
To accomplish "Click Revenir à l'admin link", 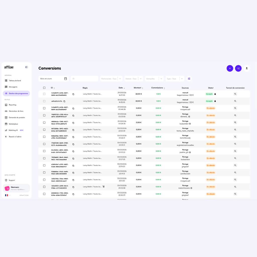I will tap(15, 137).
